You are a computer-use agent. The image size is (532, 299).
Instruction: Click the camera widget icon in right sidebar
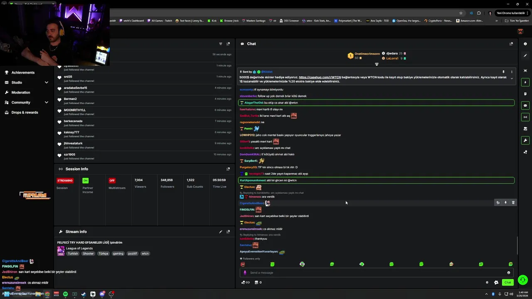(525, 129)
